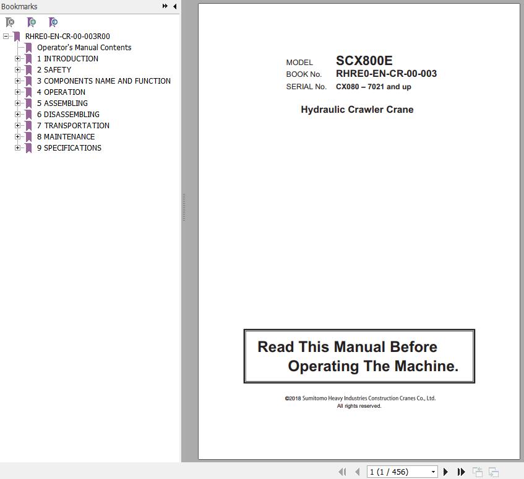Click the purple ribbon icon beside 2 SAFETY
The width and height of the screenshot is (524, 479).
click(28, 70)
